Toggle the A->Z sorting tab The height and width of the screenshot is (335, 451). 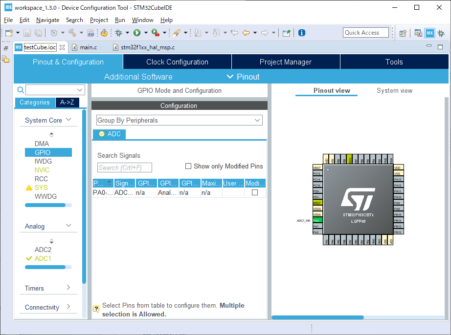coord(67,103)
